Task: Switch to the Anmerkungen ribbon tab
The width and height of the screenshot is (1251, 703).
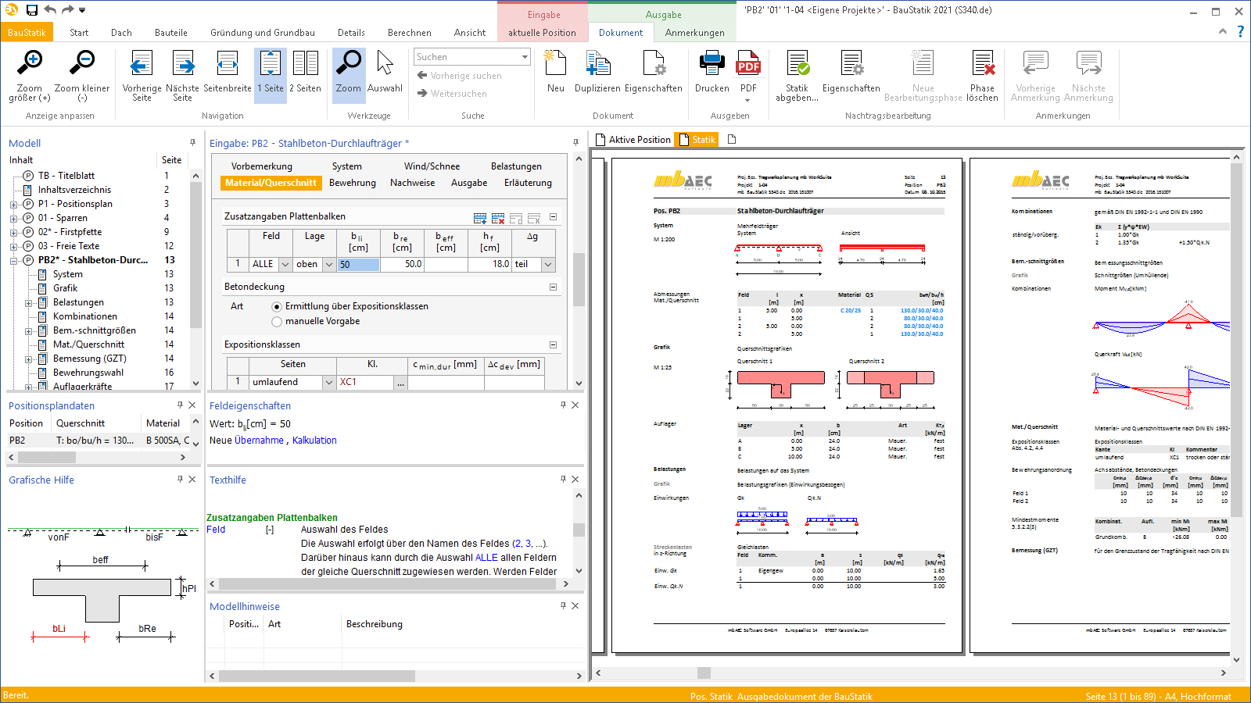Action: pos(694,33)
